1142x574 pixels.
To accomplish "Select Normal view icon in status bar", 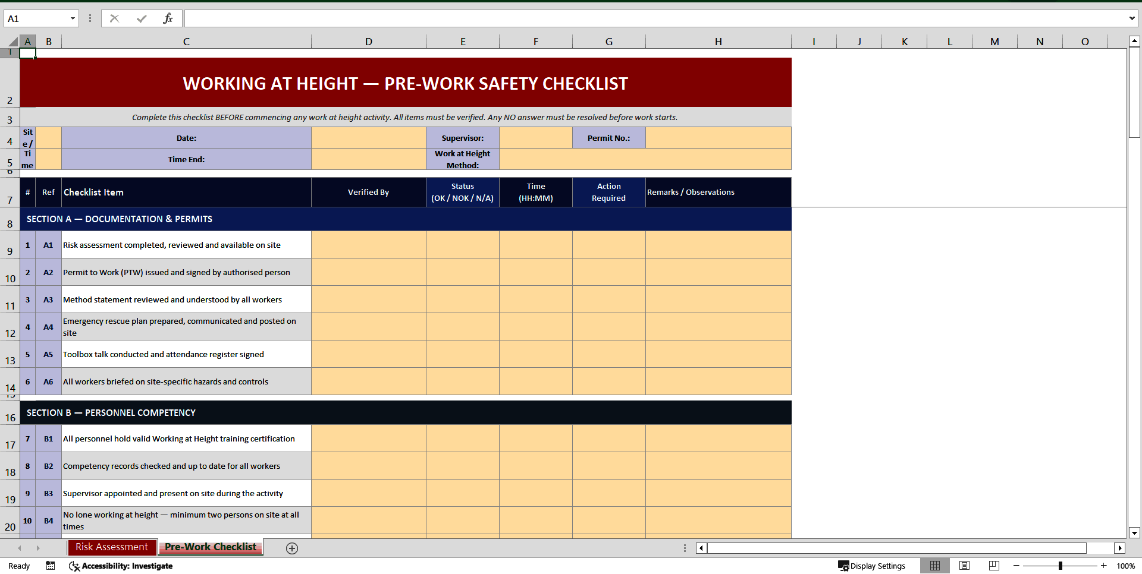I will click(x=935, y=566).
